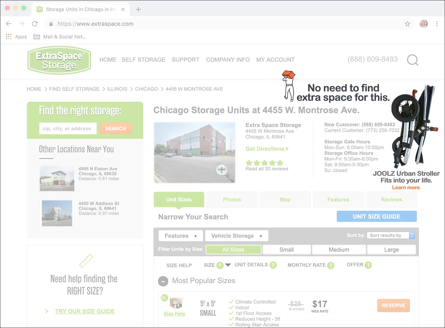Click the browser forward arrow
The width and height of the screenshot is (445, 328).
pyautogui.click(x=22, y=24)
